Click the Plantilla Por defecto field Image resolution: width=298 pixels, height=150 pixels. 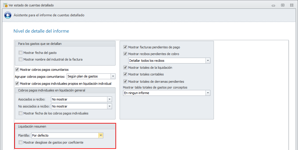point(65,135)
